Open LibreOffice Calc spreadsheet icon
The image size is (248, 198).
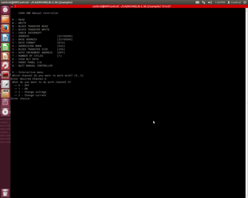click(x=5, y=47)
